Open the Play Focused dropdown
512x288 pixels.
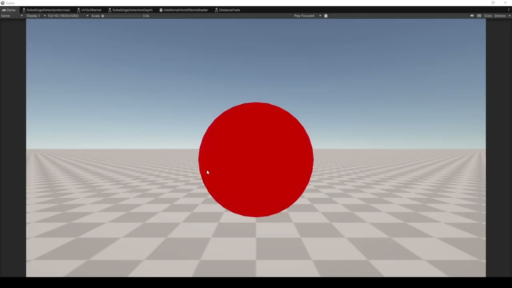307,16
